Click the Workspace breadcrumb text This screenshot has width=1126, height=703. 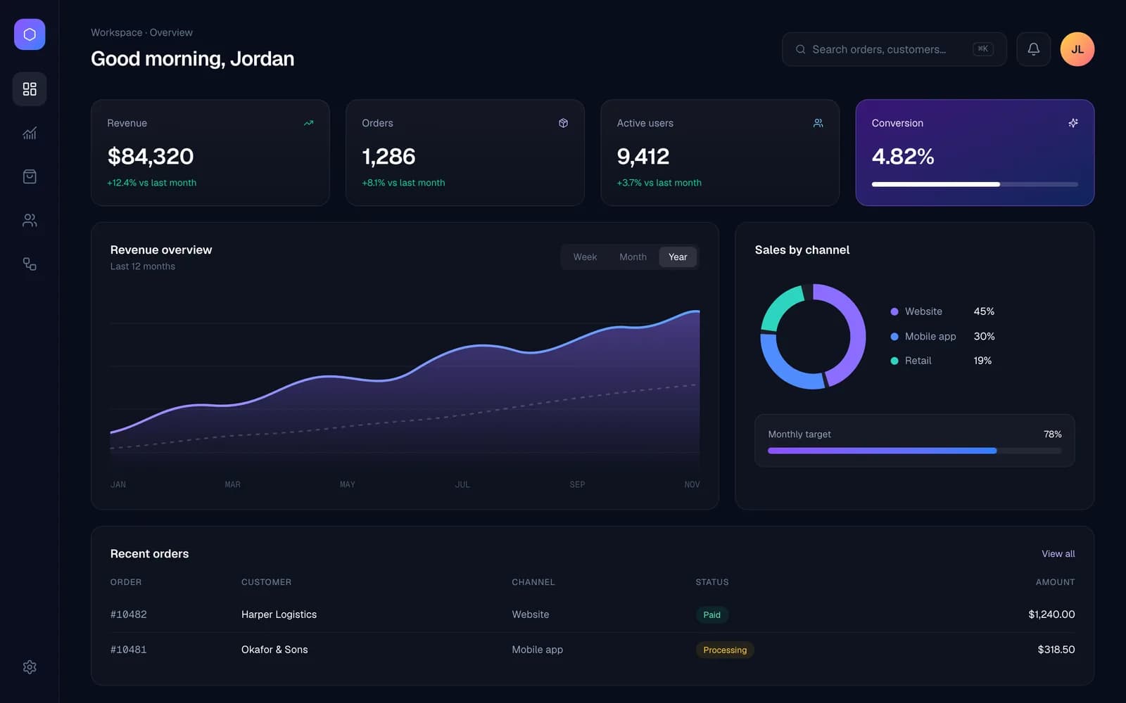pos(116,32)
